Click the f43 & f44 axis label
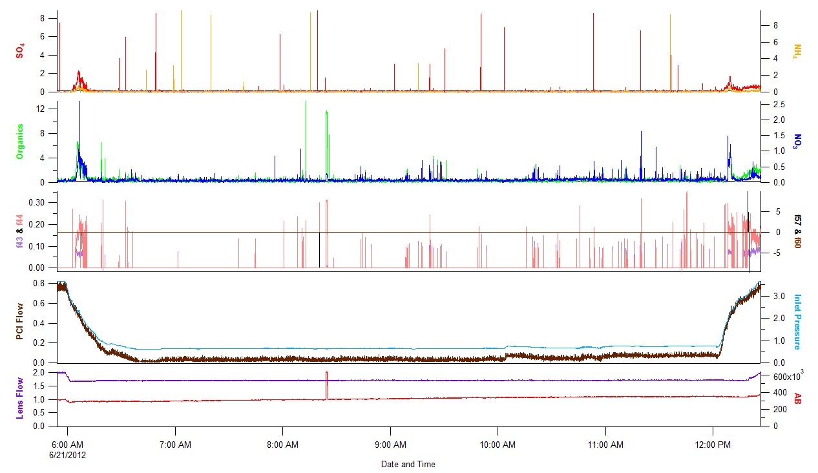Screen dimensions: 818x473 (19, 232)
